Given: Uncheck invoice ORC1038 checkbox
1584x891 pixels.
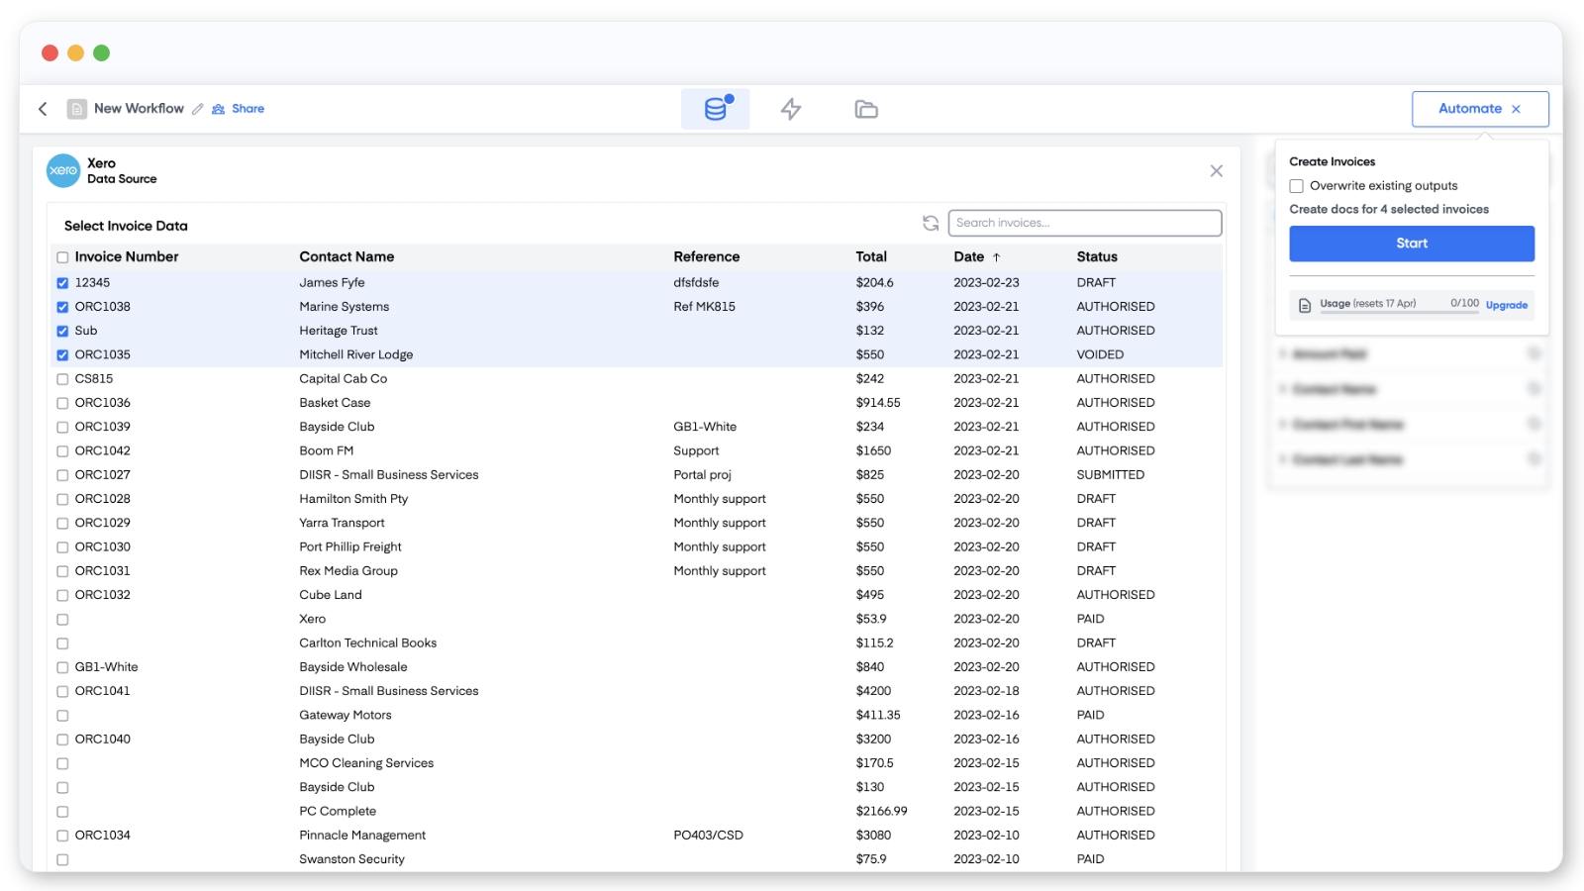Looking at the screenshot, I should tap(62, 307).
